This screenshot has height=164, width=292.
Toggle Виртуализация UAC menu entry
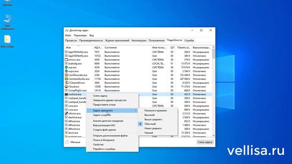click(104, 125)
